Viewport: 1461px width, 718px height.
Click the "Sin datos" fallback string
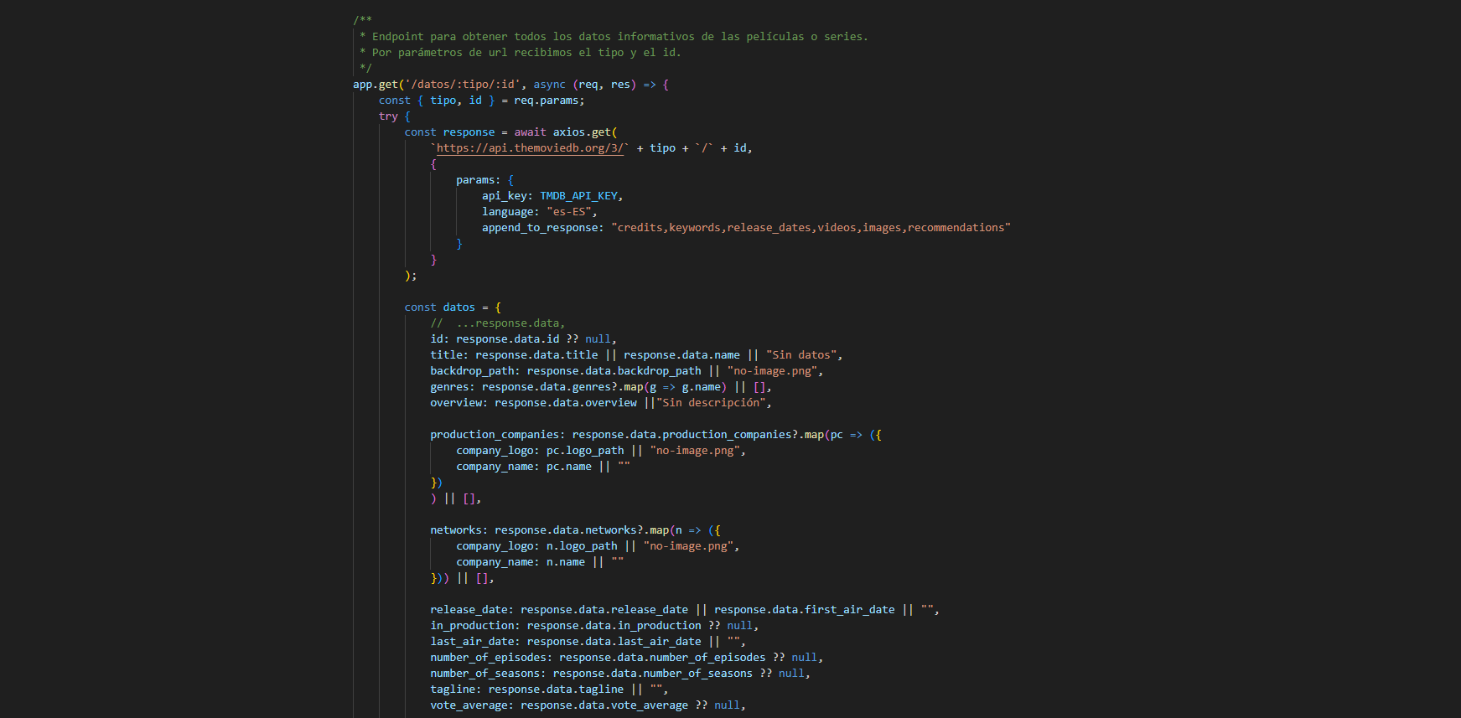[803, 355]
